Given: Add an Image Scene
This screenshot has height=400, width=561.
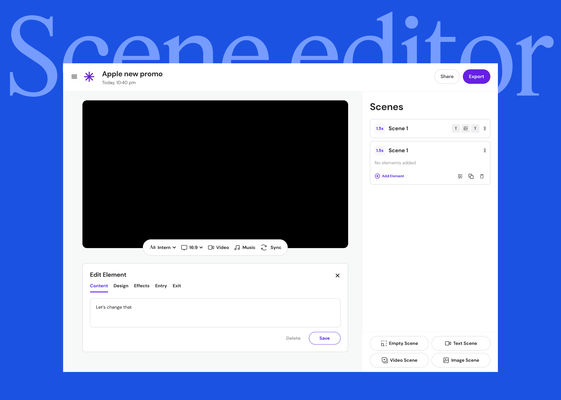Looking at the screenshot, I should [461, 360].
